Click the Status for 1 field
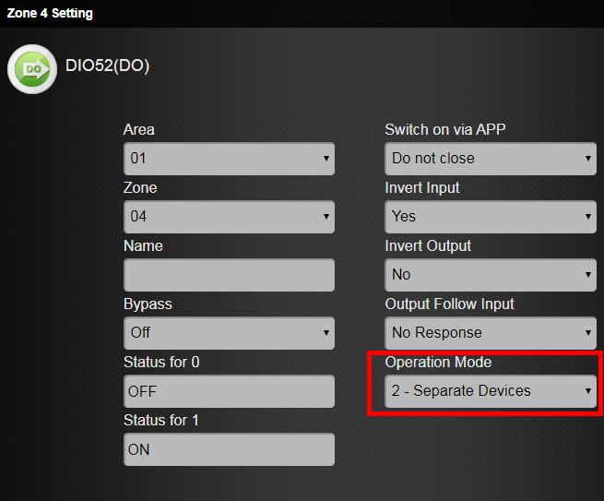The width and height of the screenshot is (604, 501). pyautogui.click(x=229, y=449)
